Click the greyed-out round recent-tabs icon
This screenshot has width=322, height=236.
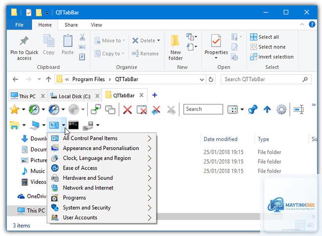click(74, 110)
